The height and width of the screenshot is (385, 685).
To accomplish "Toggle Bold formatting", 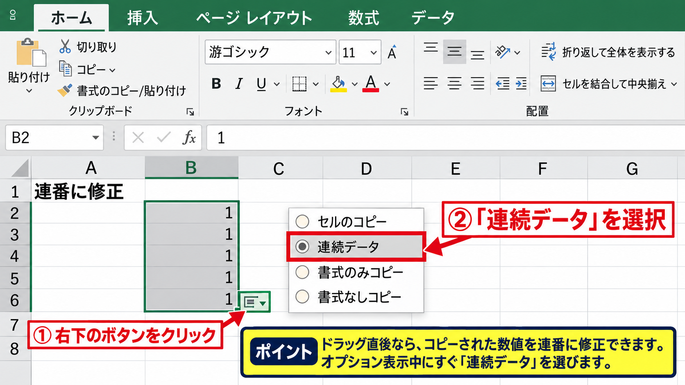I will pos(216,84).
